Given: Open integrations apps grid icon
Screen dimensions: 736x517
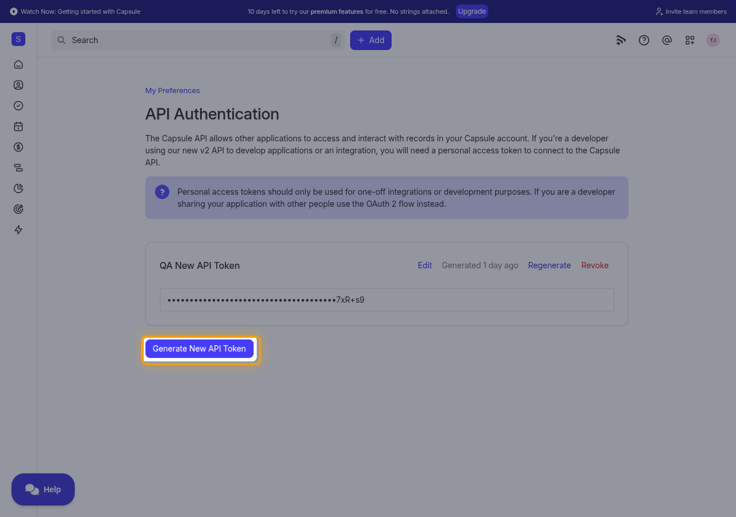Looking at the screenshot, I should point(690,40).
